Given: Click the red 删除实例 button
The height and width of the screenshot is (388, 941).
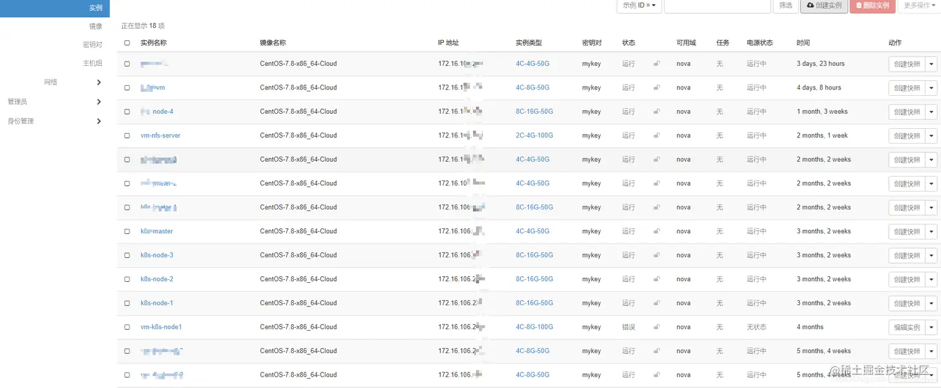Looking at the screenshot, I should [872, 6].
